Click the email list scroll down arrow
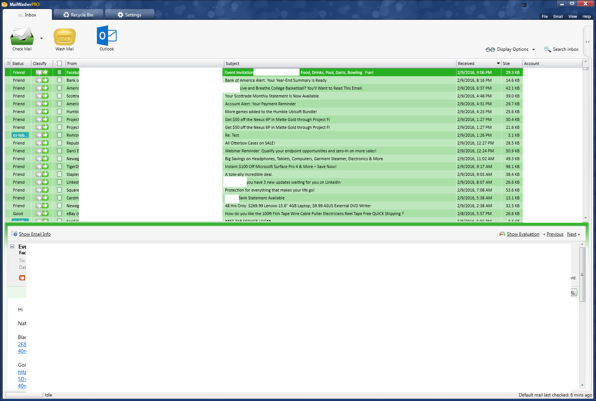596x401 pixels. click(586, 218)
